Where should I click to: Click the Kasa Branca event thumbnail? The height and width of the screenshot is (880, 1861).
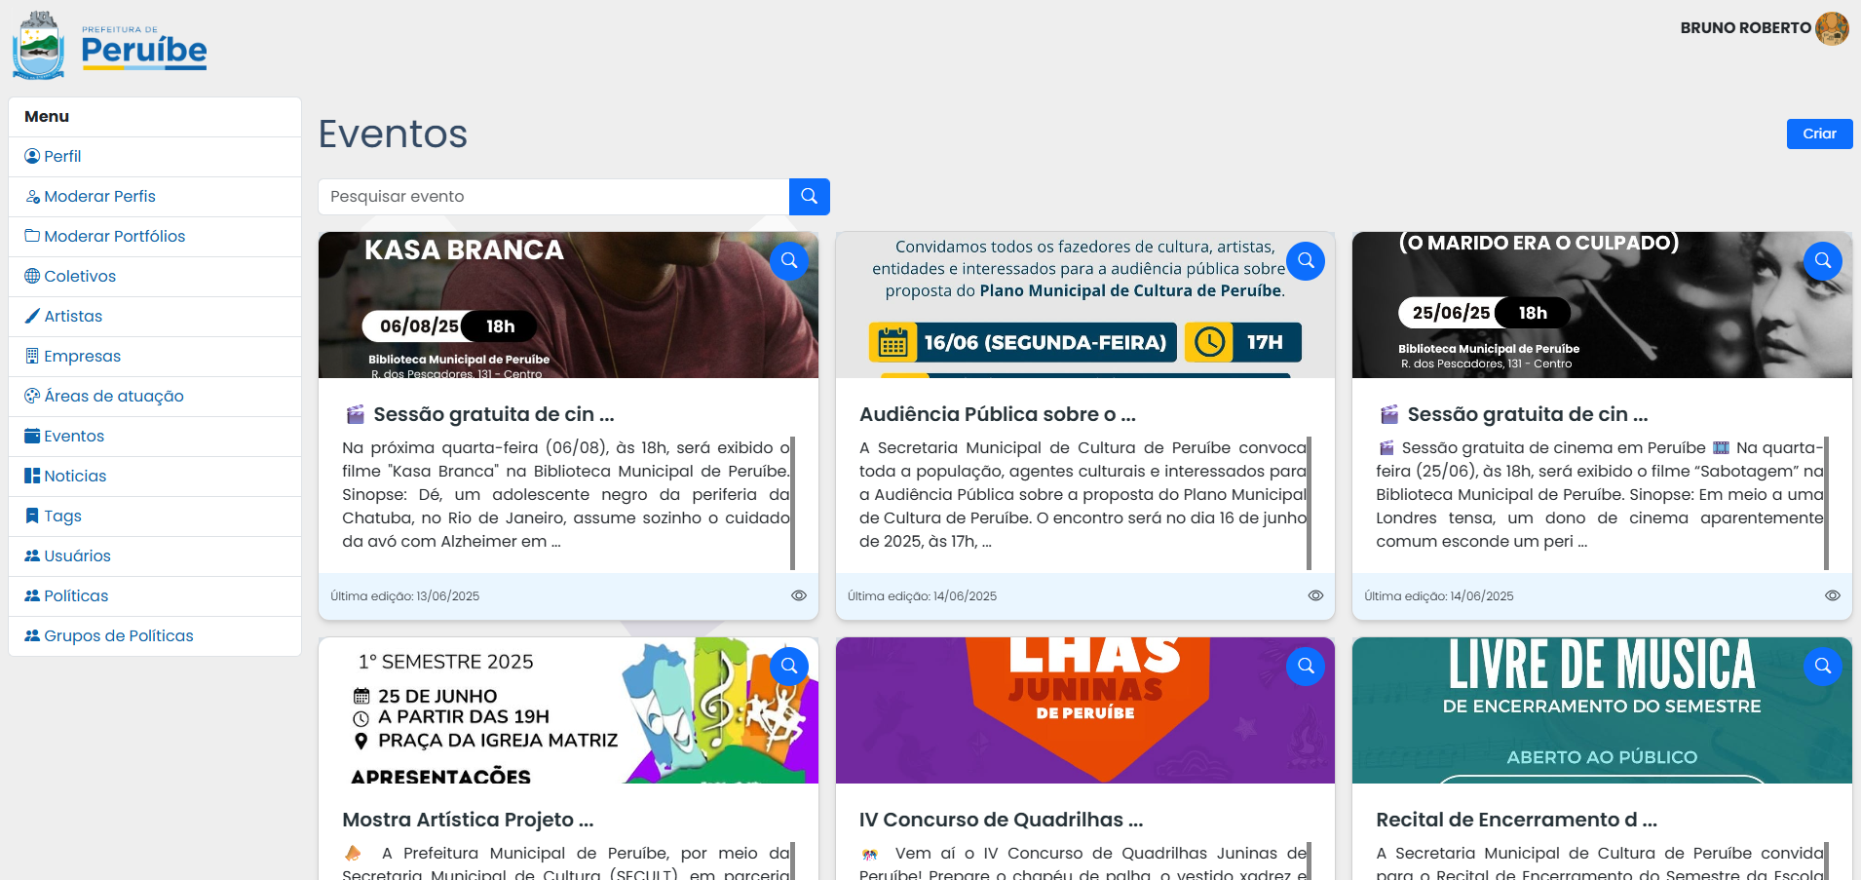click(568, 305)
